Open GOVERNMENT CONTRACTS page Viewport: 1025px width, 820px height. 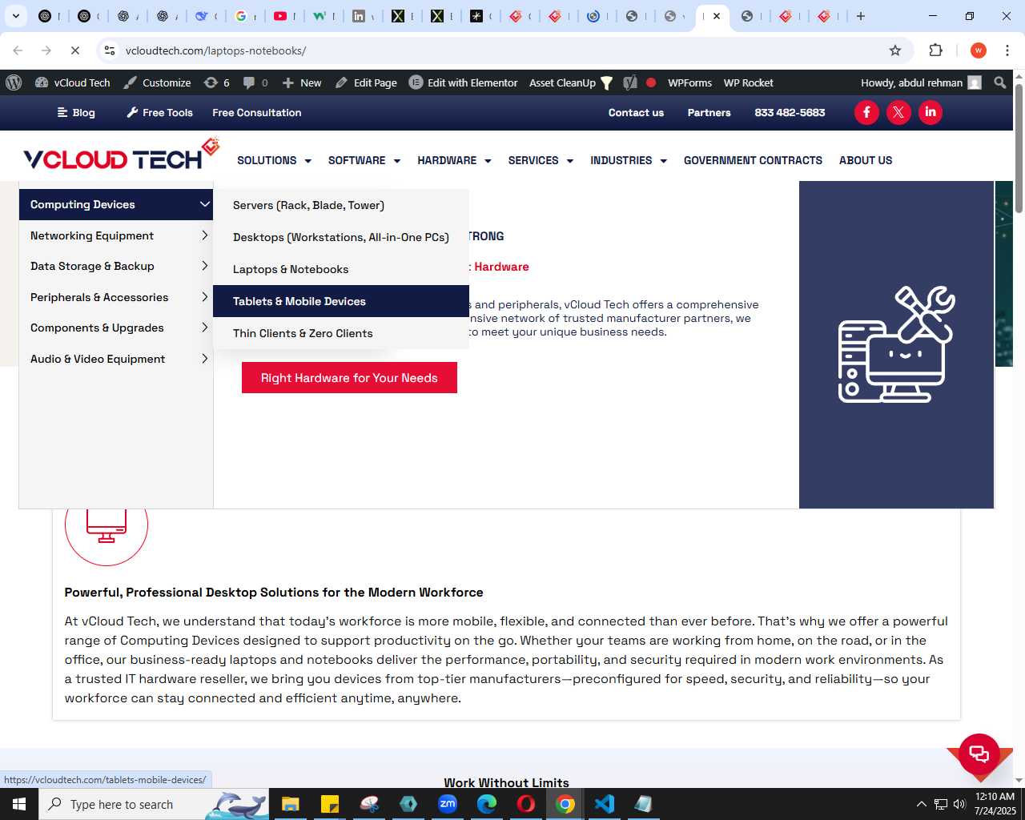(x=753, y=160)
